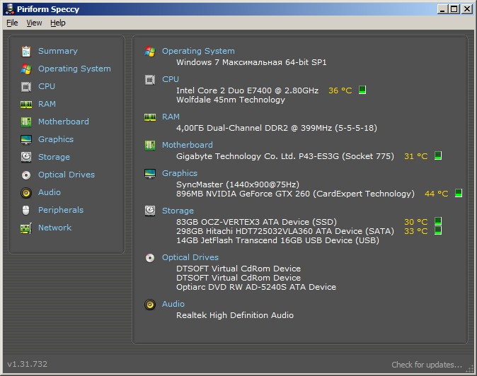The height and width of the screenshot is (376, 477).
Task: Click text 14GB JetFlash Transcend 16GB USB Device
Action: pos(264,240)
